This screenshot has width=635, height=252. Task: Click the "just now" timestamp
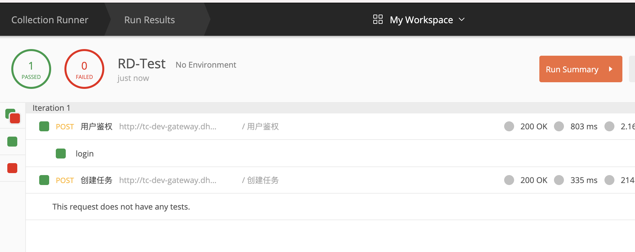133,78
